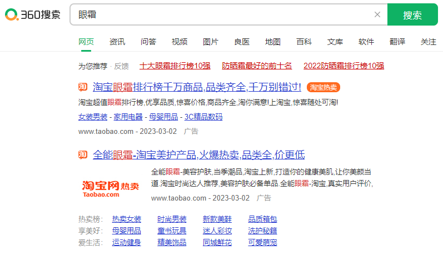
Task: Select the 网页 tab
Action: click(86, 42)
